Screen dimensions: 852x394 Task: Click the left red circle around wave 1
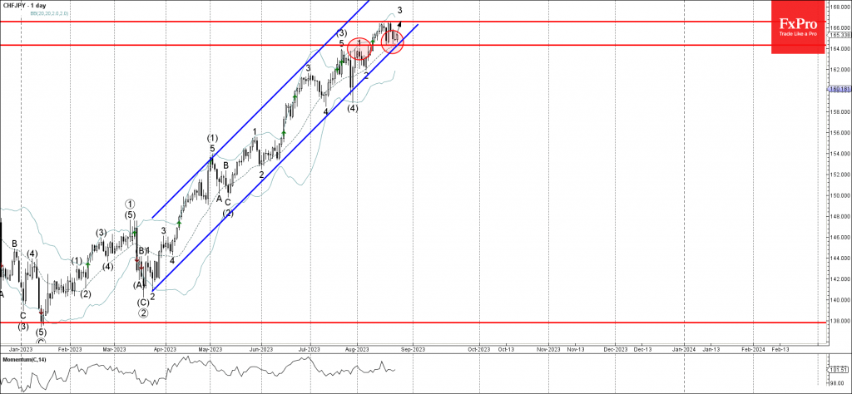[x=359, y=49]
